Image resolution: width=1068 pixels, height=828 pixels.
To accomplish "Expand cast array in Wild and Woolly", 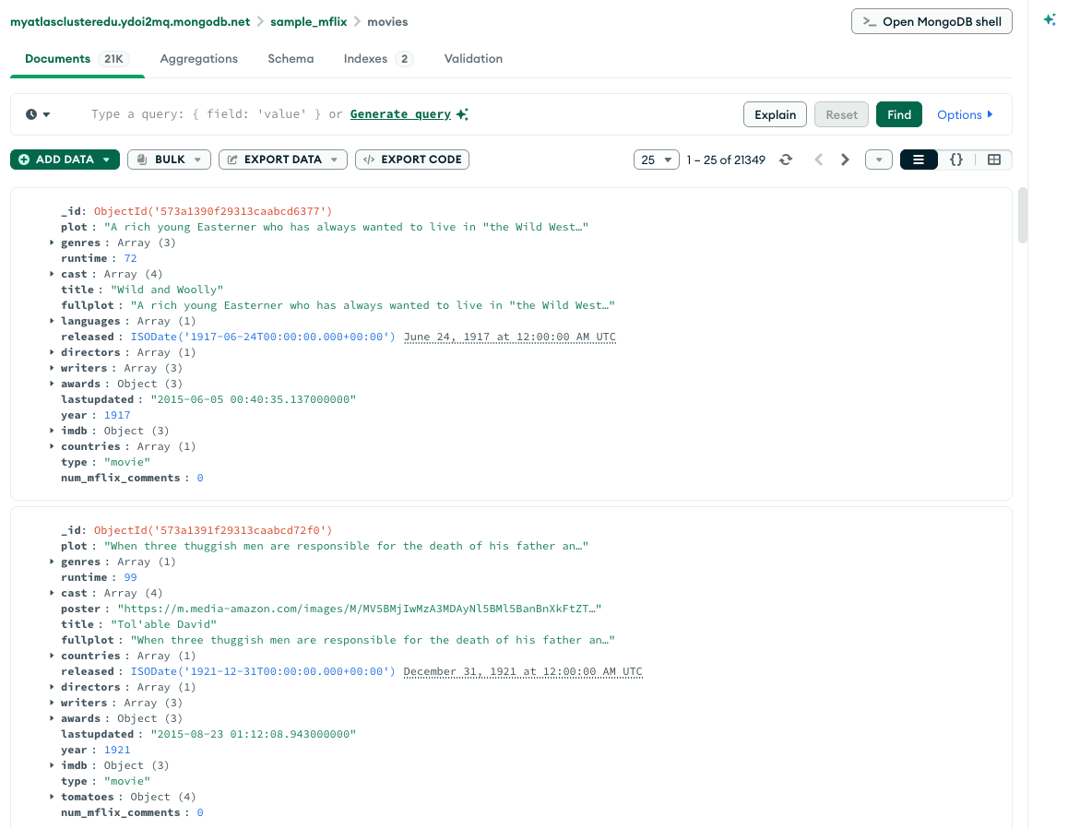I will coord(52,274).
